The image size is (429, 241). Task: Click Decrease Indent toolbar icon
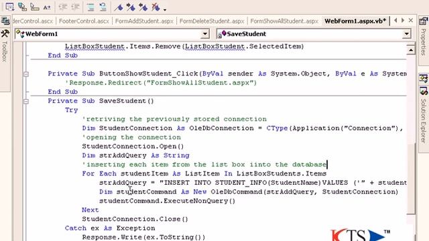tap(63, 7)
